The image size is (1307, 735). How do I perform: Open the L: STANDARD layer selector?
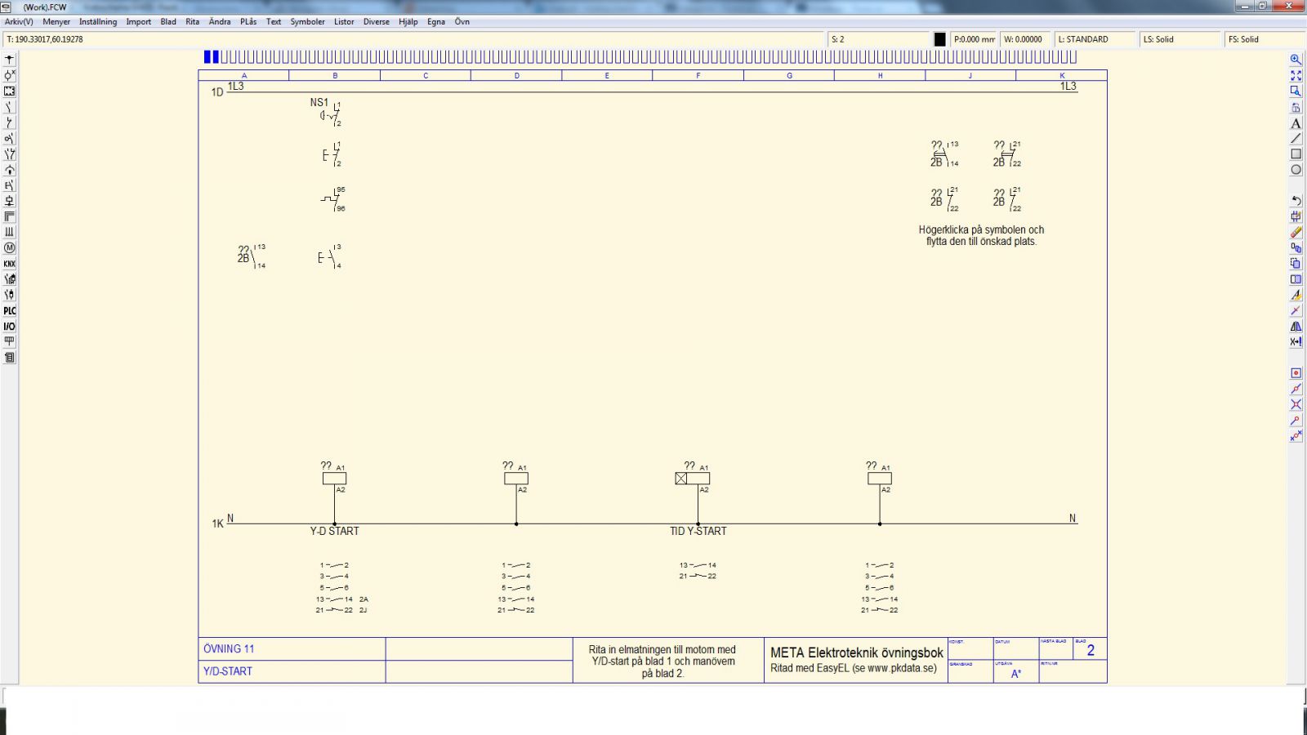pyautogui.click(x=1094, y=39)
